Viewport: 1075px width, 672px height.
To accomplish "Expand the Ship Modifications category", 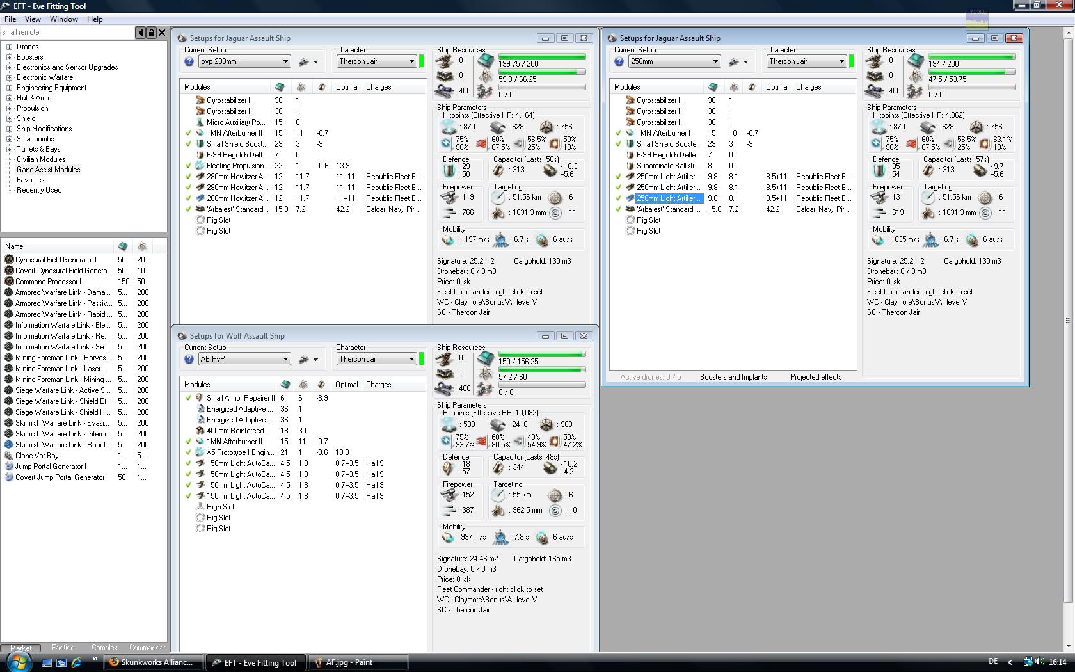I will pos(10,129).
